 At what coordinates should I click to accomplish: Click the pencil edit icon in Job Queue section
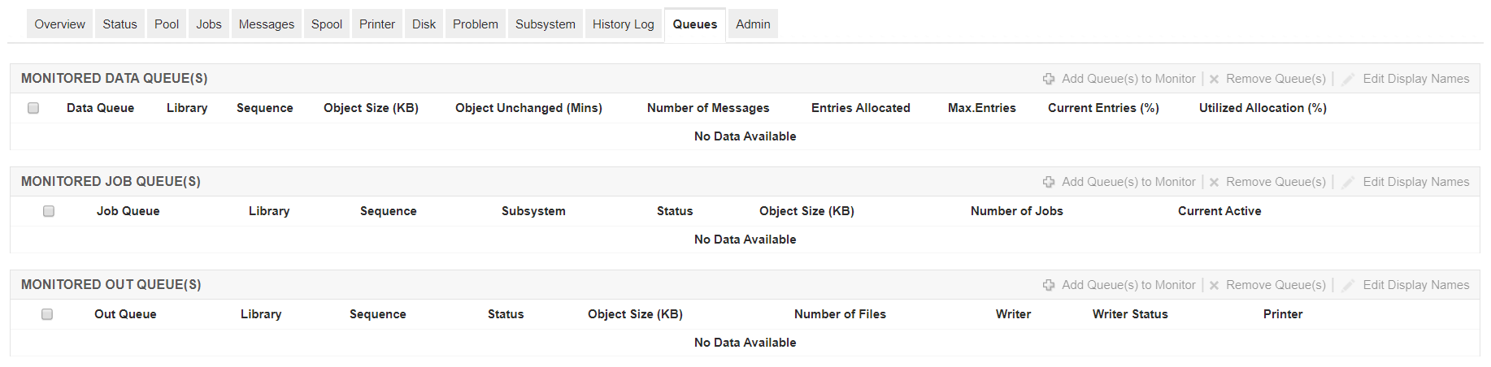pyautogui.click(x=1348, y=182)
